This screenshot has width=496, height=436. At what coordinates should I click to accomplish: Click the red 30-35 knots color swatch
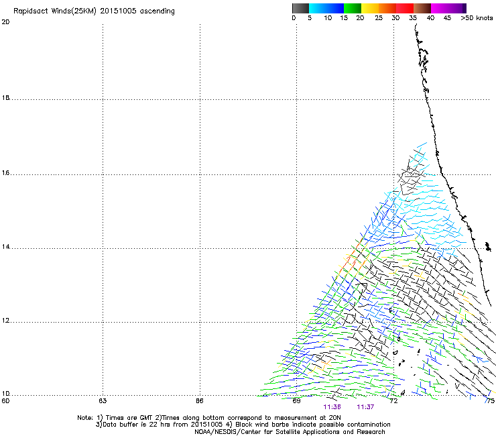pyautogui.click(x=405, y=8)
